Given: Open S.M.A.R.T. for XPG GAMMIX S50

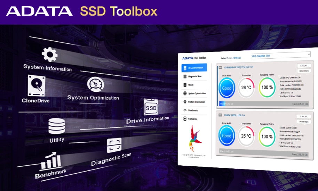Looking at the screenshot, I should tap(304, 66).
